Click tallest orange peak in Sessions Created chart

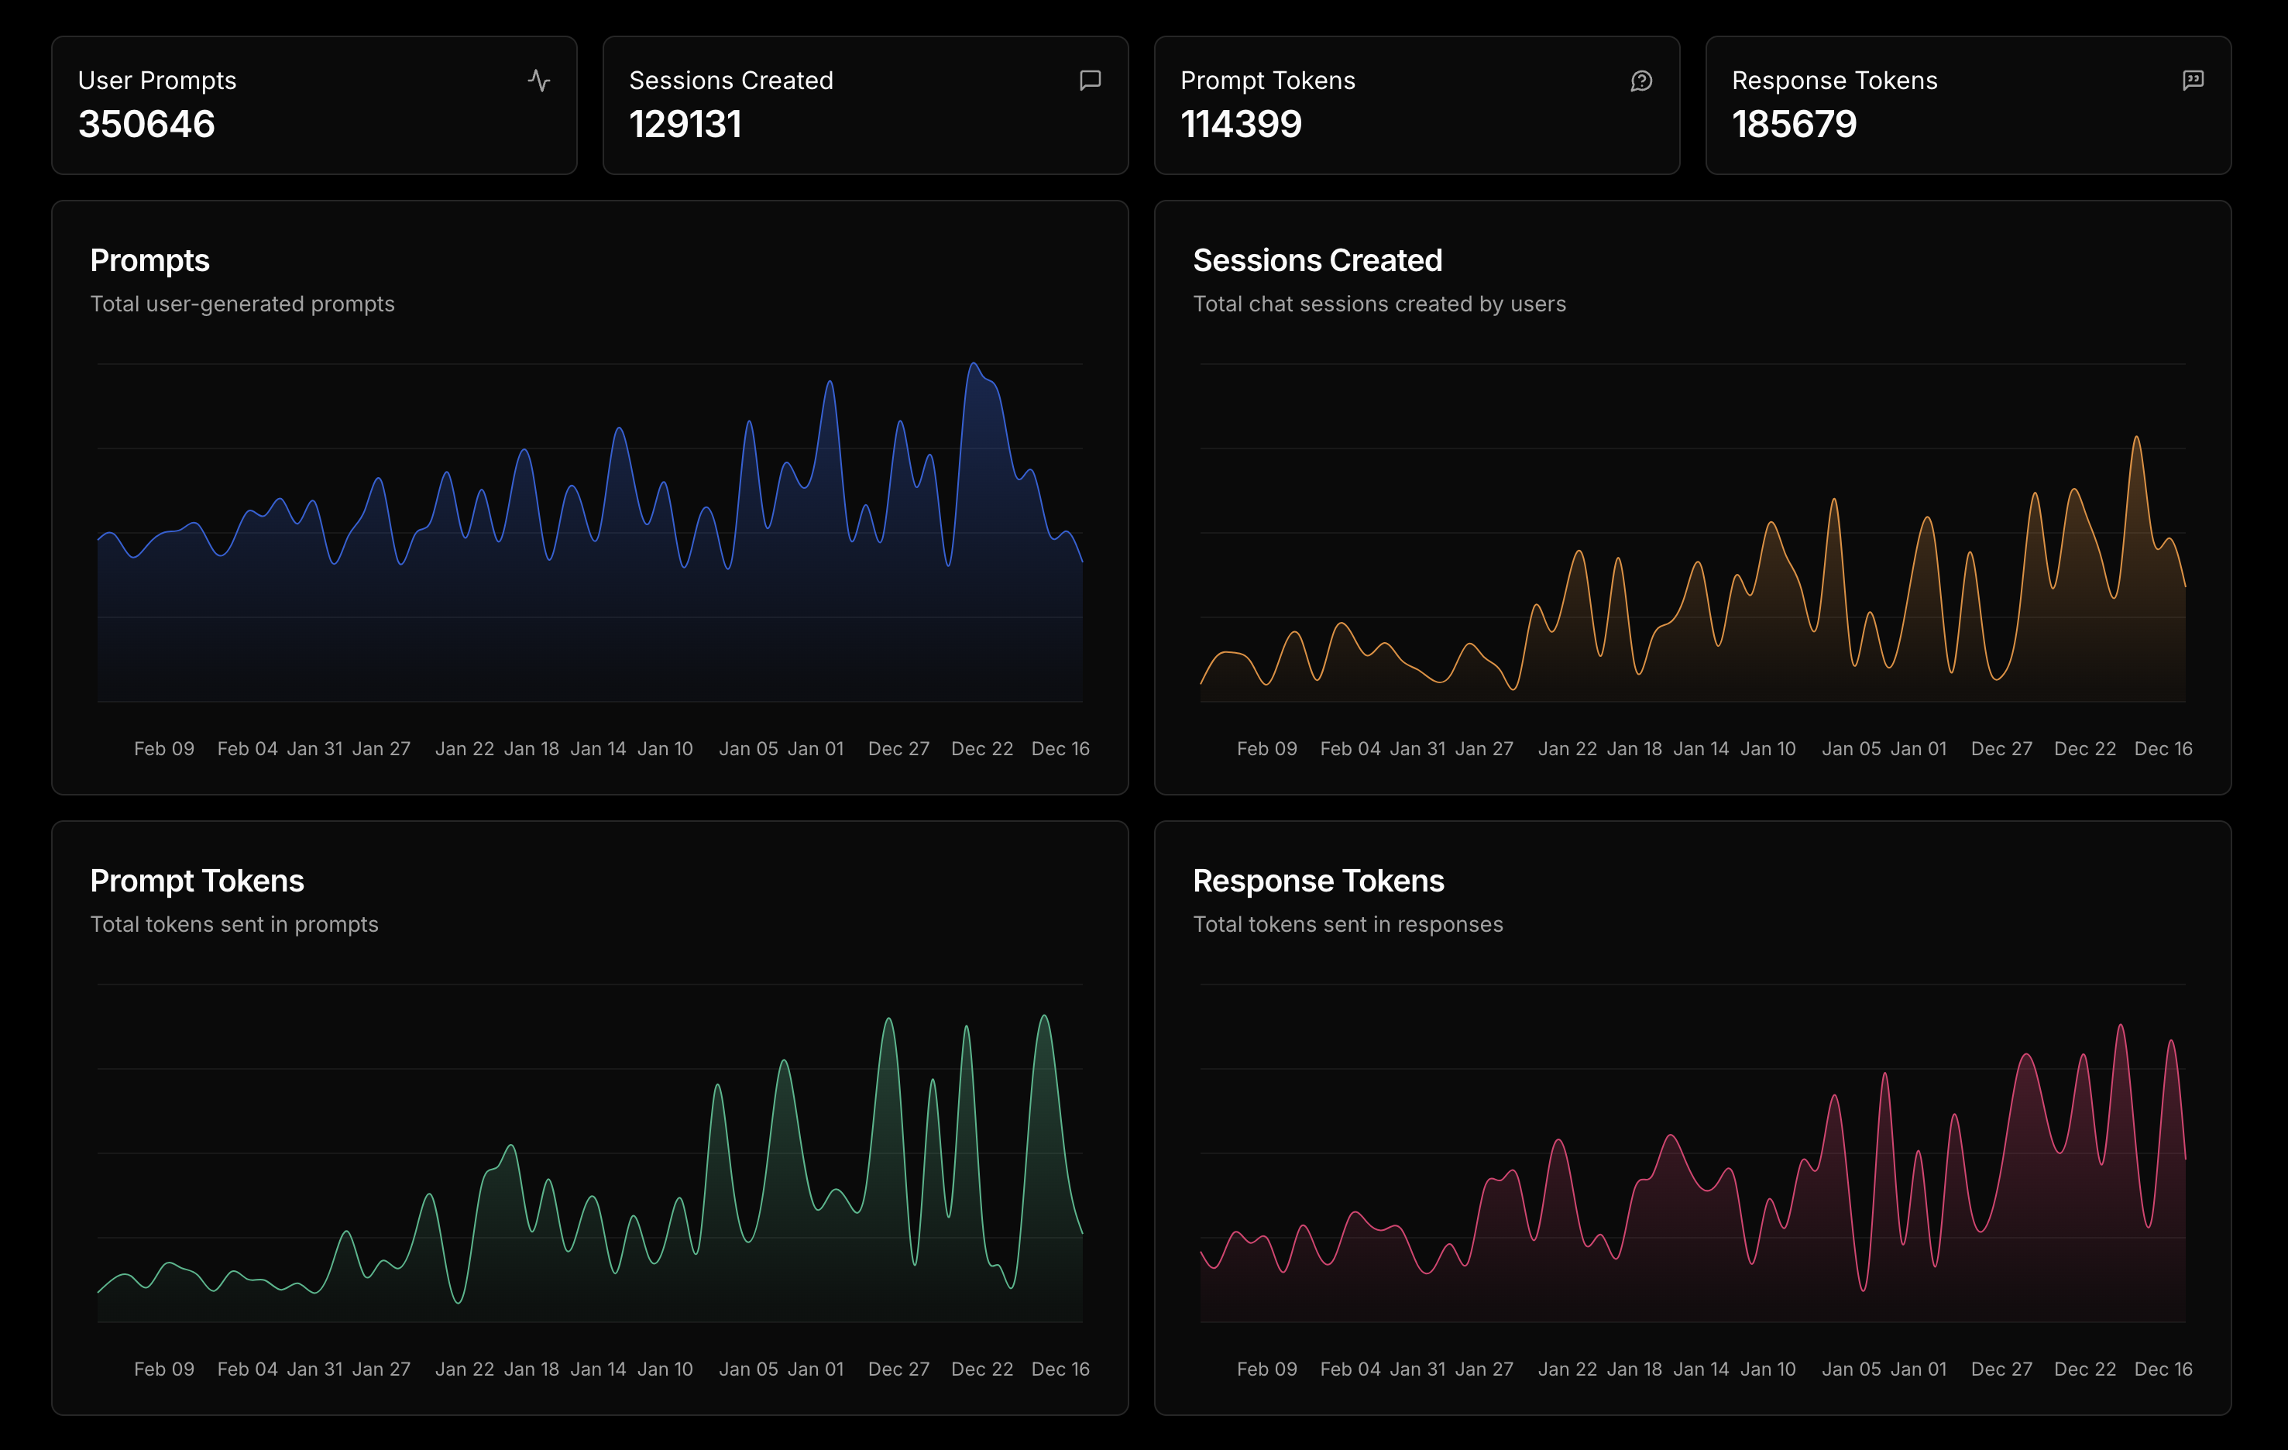(x=2136, y=438)
